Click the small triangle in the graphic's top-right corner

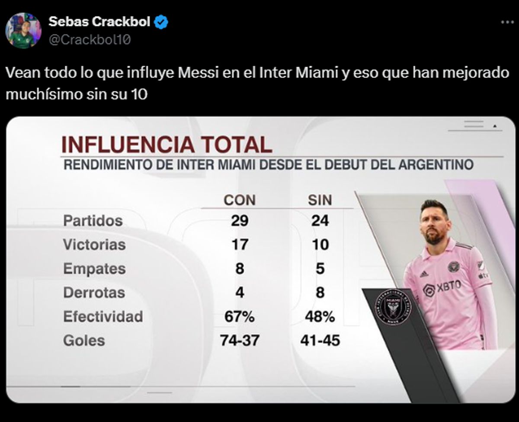pos(495,126)
